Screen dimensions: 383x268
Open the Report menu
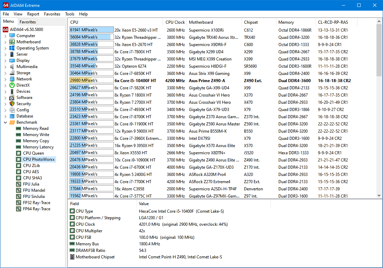[x=33, y=14]
